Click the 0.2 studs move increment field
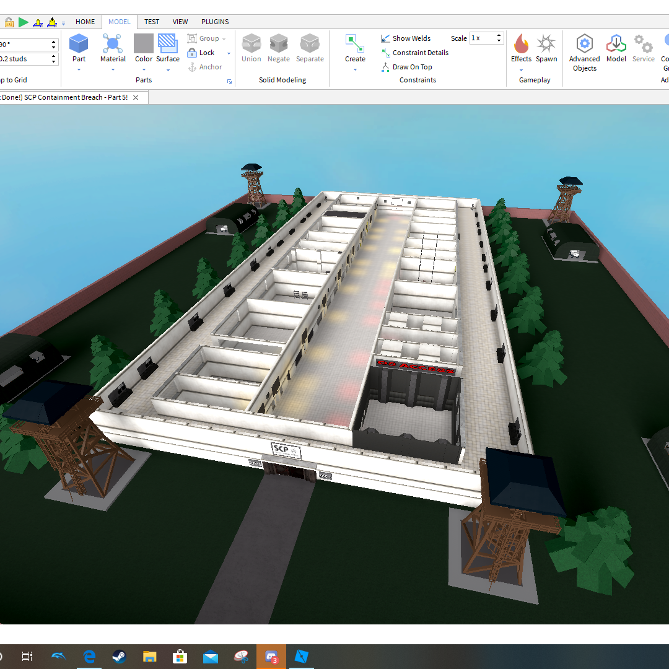 28,59
